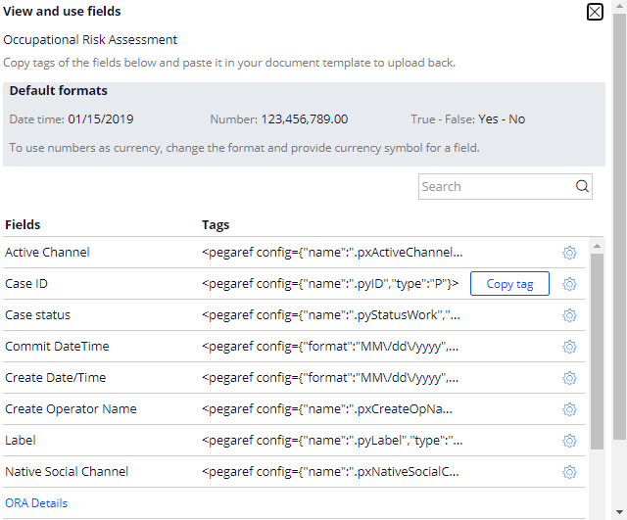627x520 pixels.
Task: Copy the Case ID tag
Action: pos(509,284)
